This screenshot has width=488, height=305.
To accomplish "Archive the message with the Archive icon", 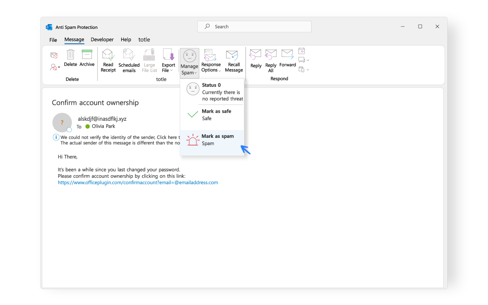I will (x=87, y=54).
